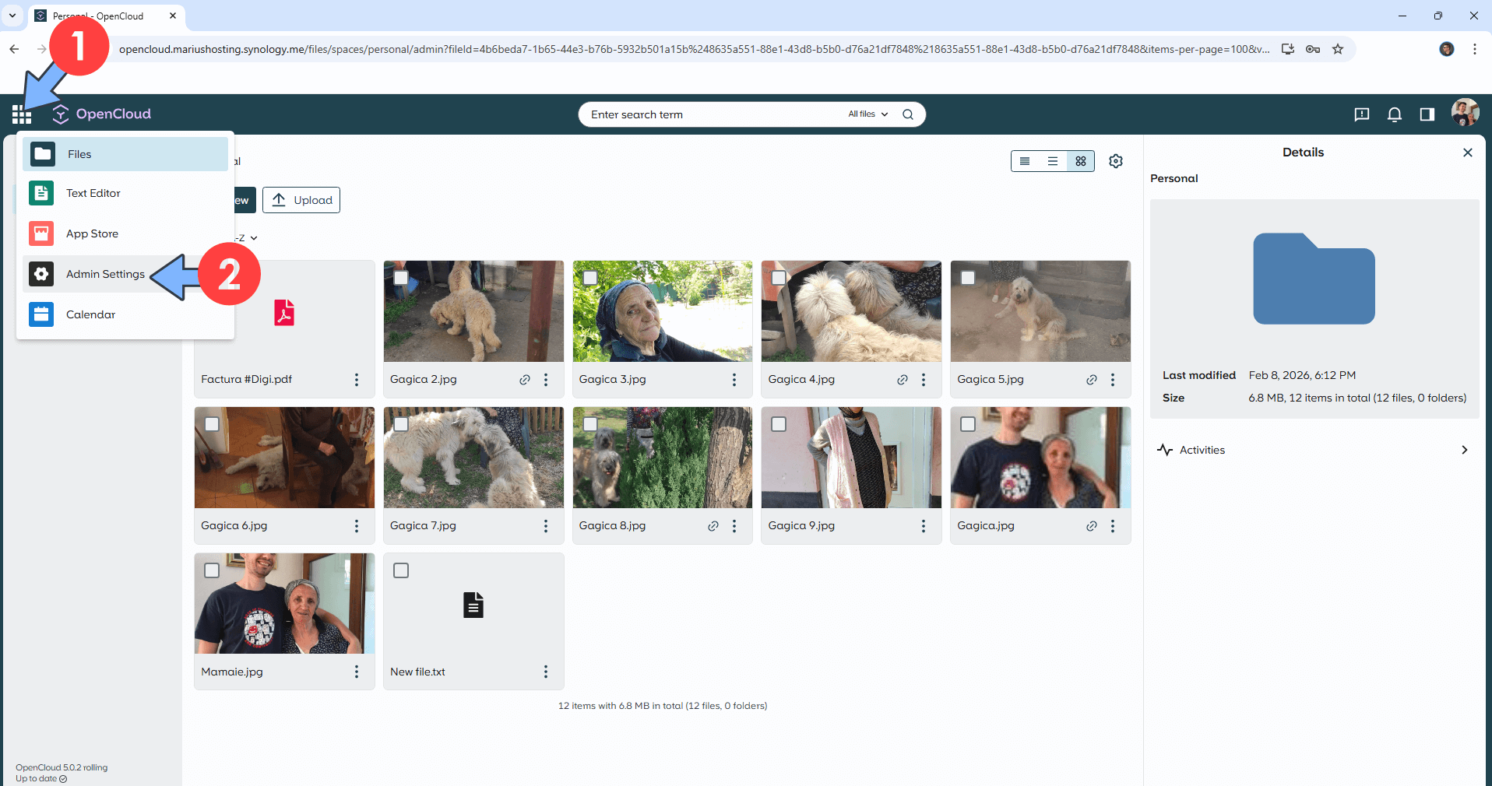This screenshot has width=1492, height=786.
Task: Click the notifications bell icon
Action: [x=1394, y=114]
